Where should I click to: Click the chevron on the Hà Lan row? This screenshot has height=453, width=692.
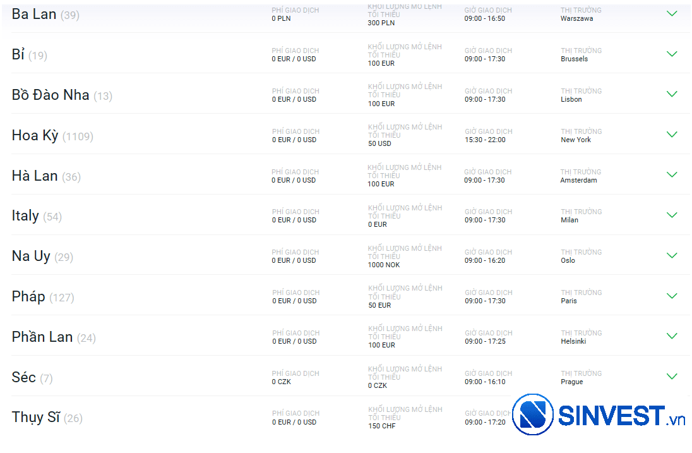click(x=672, y=174)
